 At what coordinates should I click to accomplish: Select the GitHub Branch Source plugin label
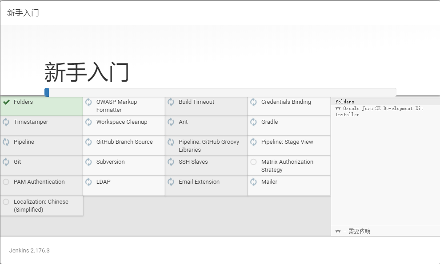tap(124, 142)
